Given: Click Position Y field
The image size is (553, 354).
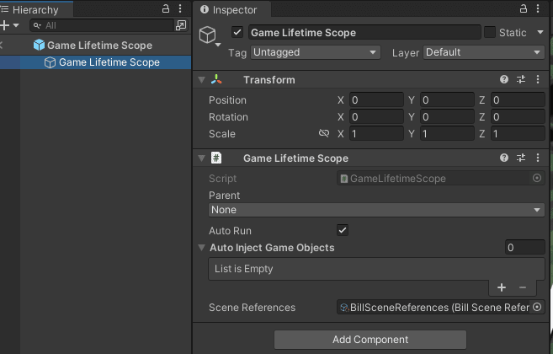Looking at the screenshot, I should pos(447,100).
